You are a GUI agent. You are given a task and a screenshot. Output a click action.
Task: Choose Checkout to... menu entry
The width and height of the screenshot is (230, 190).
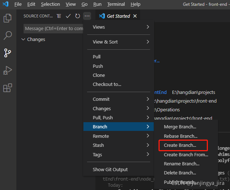(119, 84)
